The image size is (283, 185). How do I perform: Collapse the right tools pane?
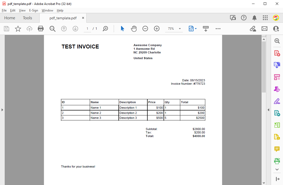(x=268, y=110)
